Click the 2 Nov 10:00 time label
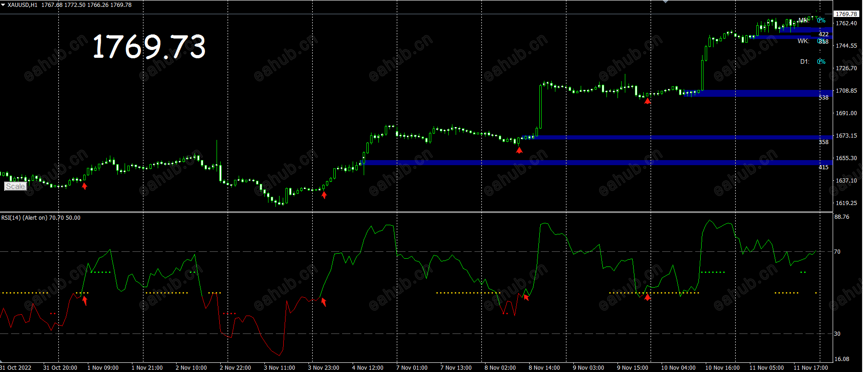This screenshot has height=372, width=863. coord(191,368)
